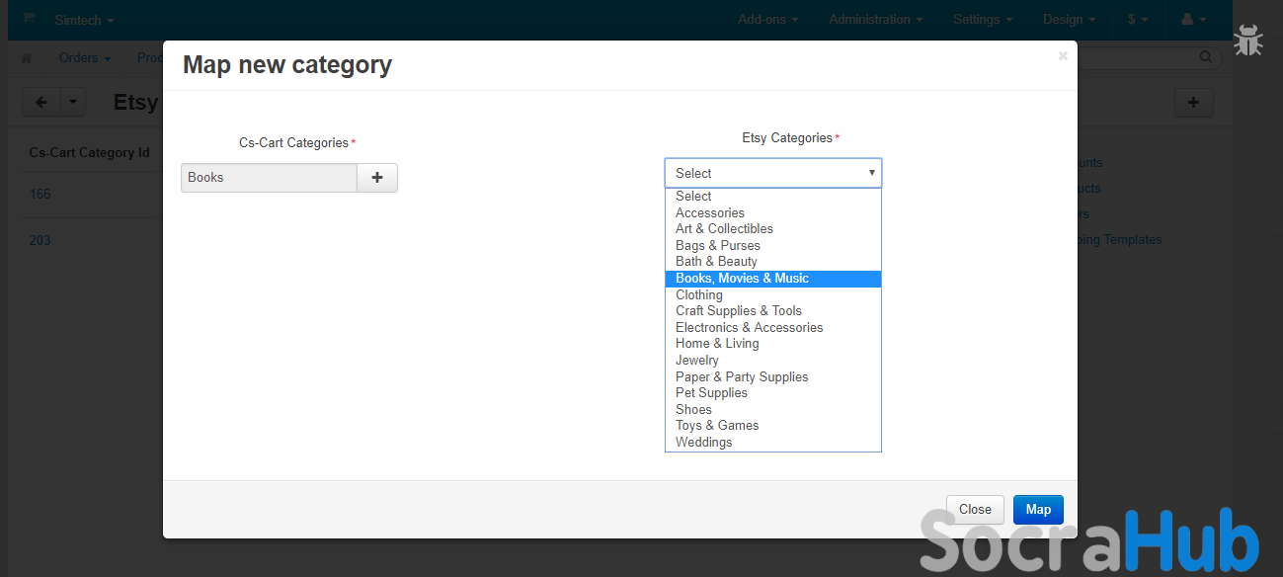This screenshot has width=1283, height=577.
Task: Select Electronics & Accessories option
Action: (773, 327)
